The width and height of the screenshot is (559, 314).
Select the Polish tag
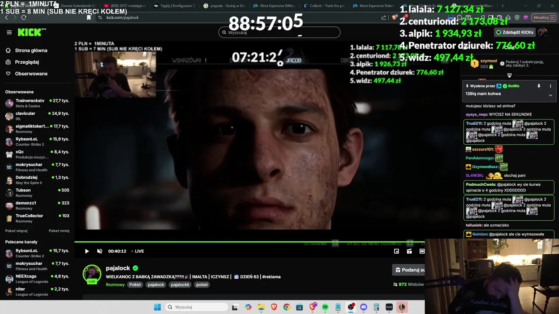(135, 285)
